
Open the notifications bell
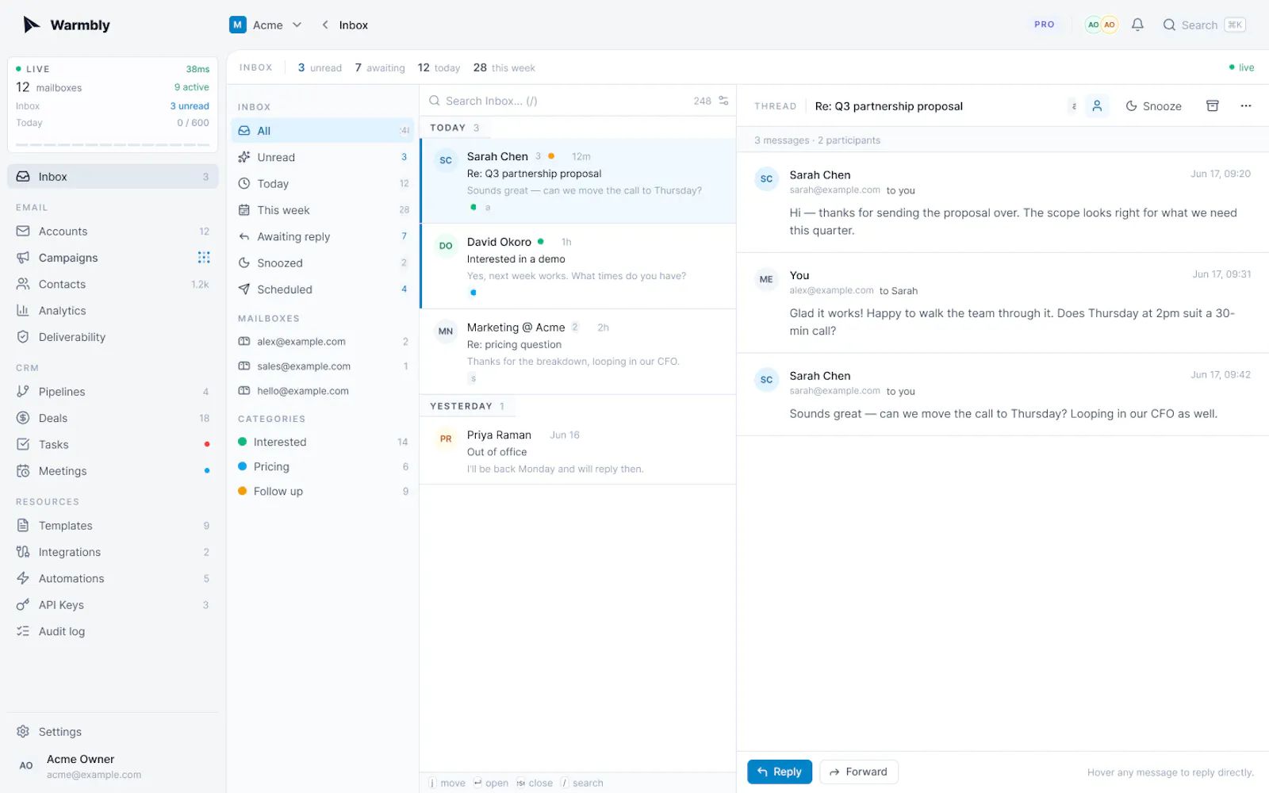[1137, 25]
